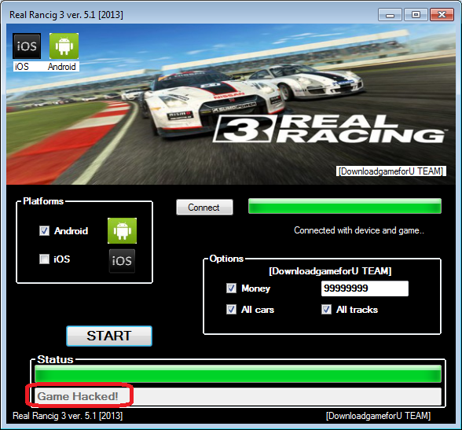Click the connection progress bar
The image size is (462, 430).
tap(345, 206)
